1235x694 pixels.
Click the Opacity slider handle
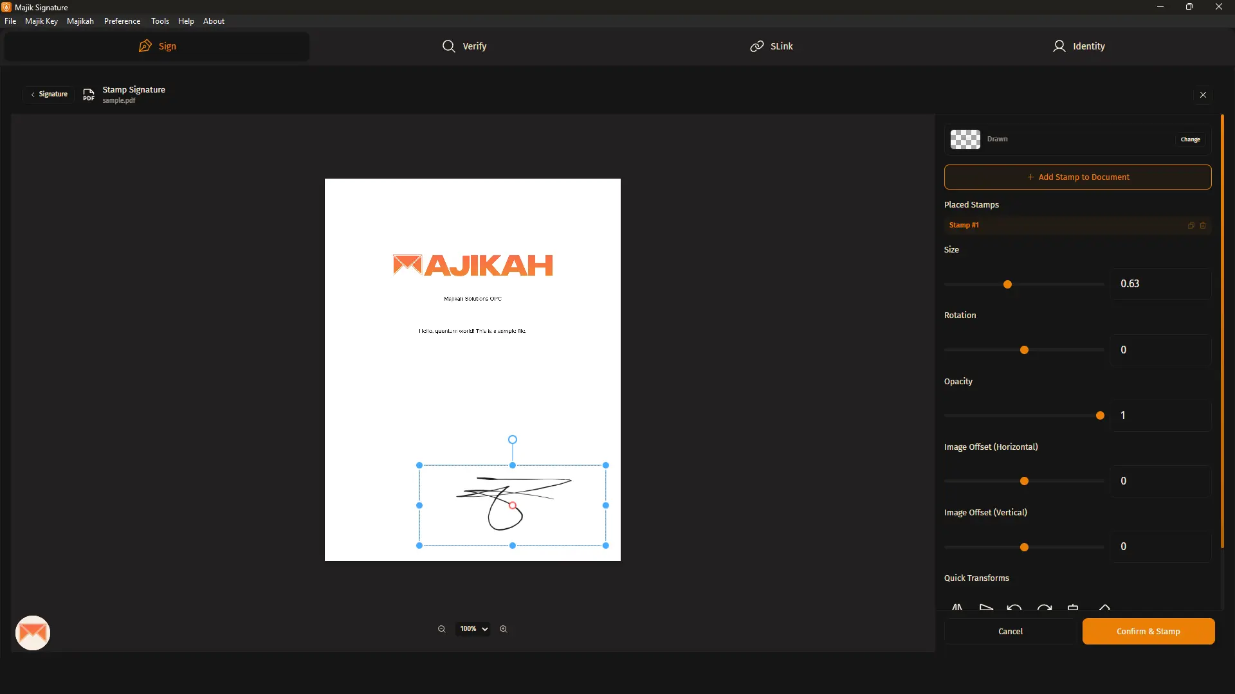click(1100, 416)
